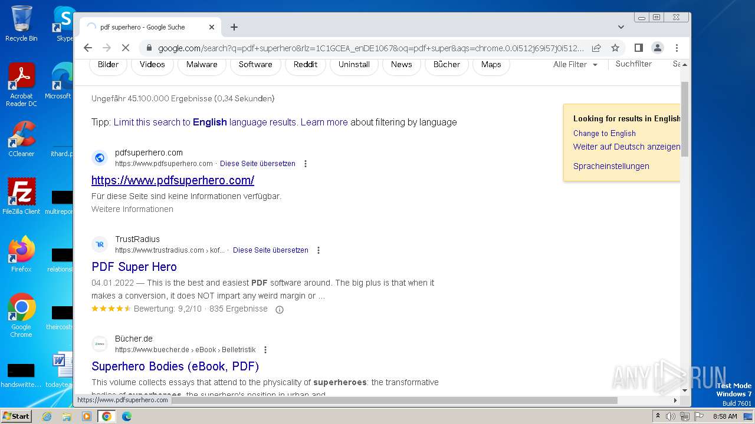Expand the tab search dropdown arrow

(x=621, y=27)
